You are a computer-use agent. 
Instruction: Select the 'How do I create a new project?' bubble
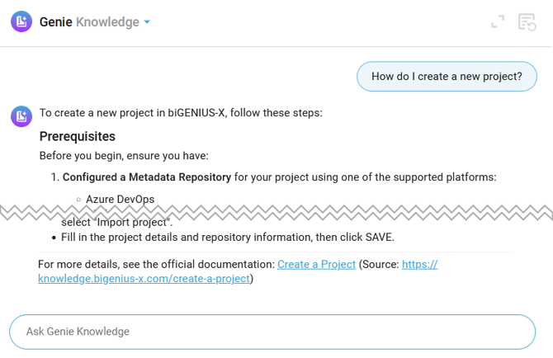tap(447, 77)
